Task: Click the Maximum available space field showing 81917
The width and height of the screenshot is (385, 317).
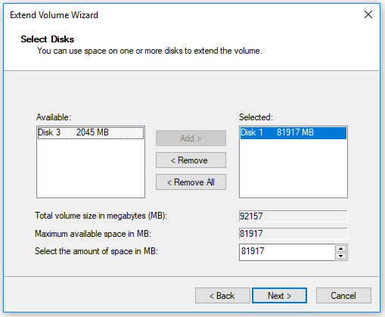Action: pyautogui.click(x=293, y=234)
